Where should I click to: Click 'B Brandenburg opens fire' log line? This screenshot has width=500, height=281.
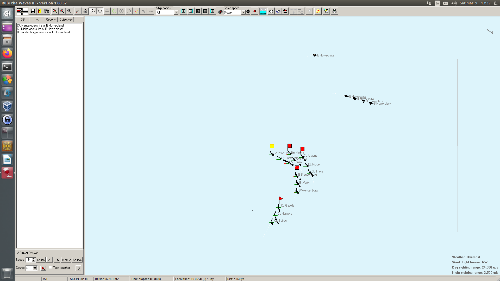tap(43, 32)
